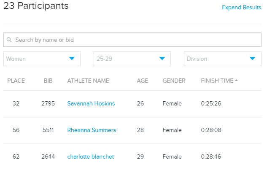Sort results by Bib column header

point(48,81)
